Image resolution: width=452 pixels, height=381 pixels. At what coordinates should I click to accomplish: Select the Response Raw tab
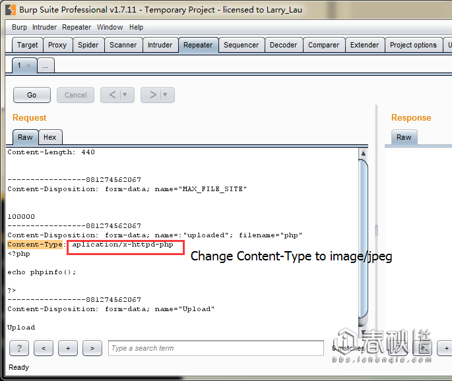pyautogui.click(x=404, y=137)
